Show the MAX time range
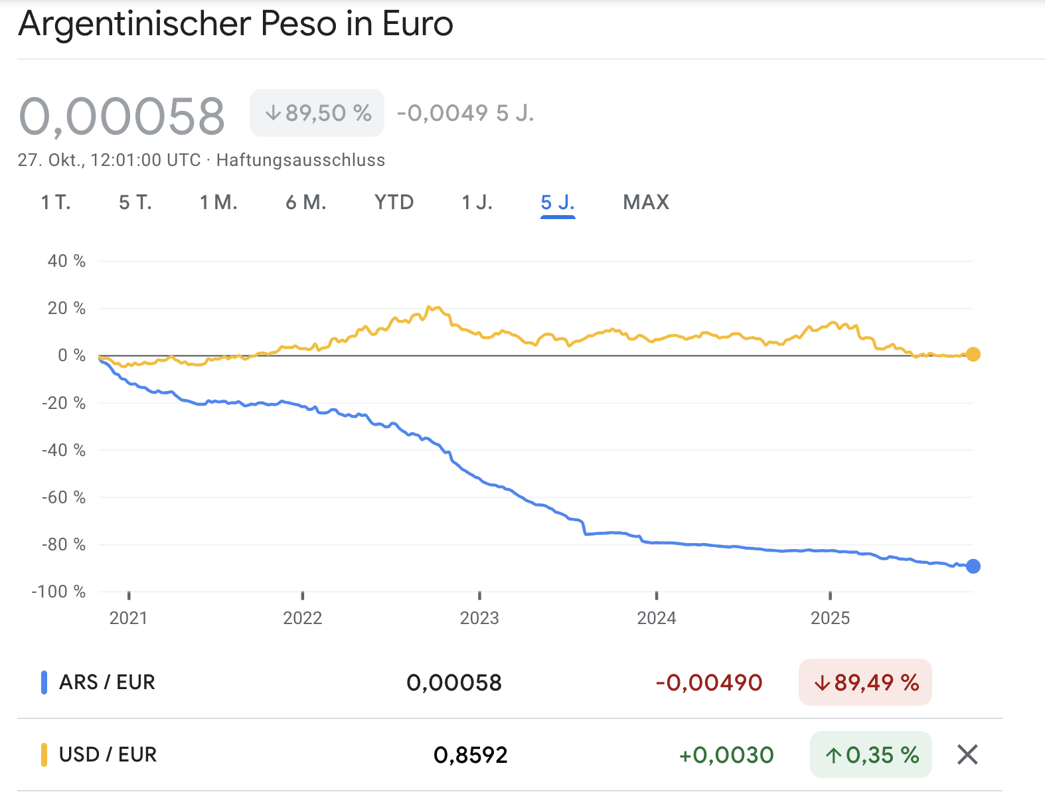This screenshot has width=1045, height=802. (646, 202)
